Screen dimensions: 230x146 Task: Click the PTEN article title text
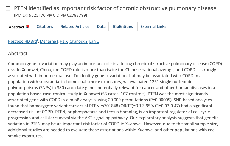[x=116, y=8]
